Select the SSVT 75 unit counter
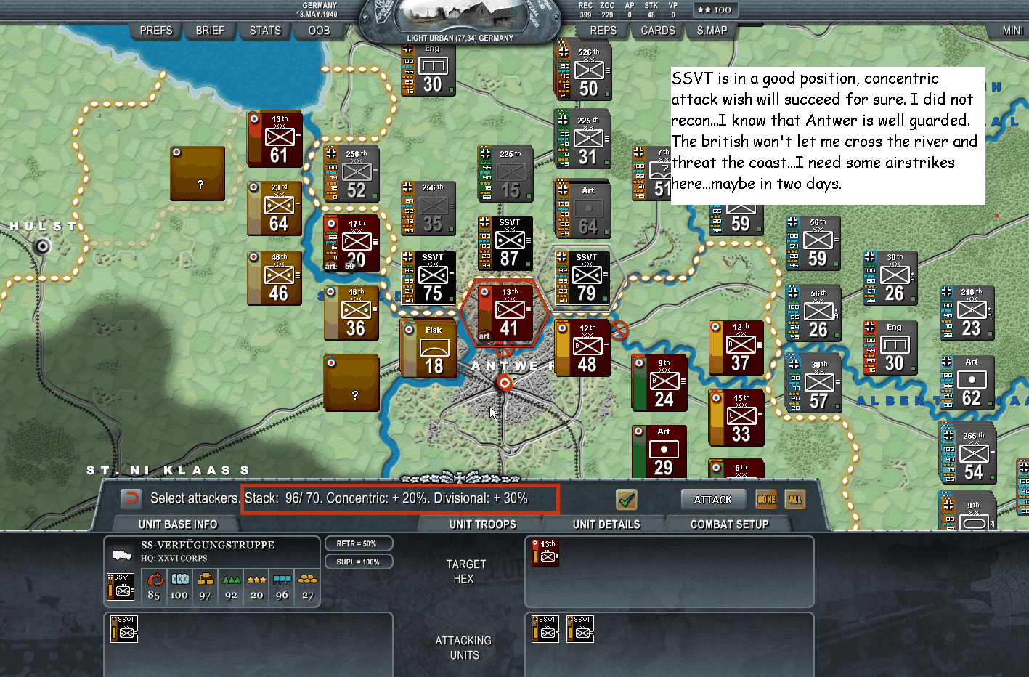This screenshot has height=677, width=1029. click(x=428, y=278)
